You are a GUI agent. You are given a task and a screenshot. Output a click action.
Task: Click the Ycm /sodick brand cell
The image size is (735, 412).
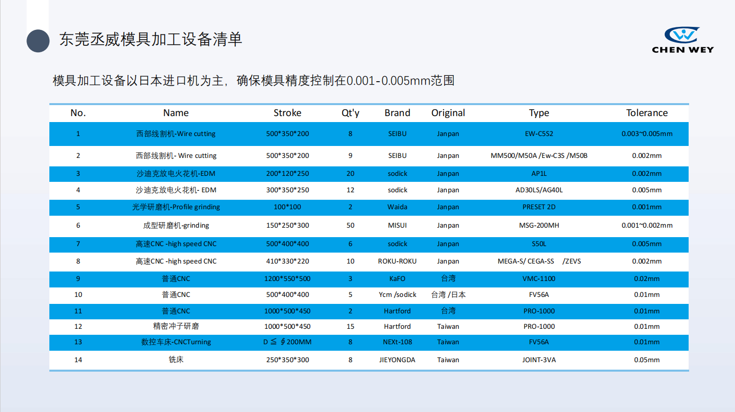click(x=397, y=295)
